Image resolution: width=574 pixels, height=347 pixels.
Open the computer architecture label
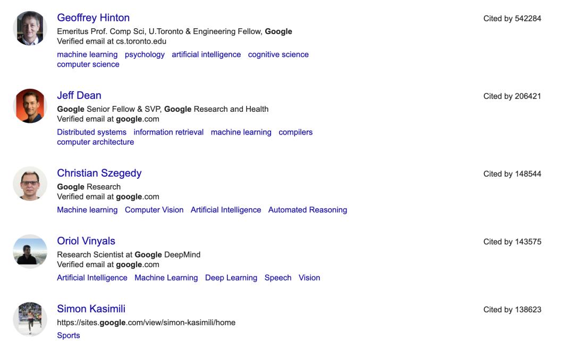(95, 142)
